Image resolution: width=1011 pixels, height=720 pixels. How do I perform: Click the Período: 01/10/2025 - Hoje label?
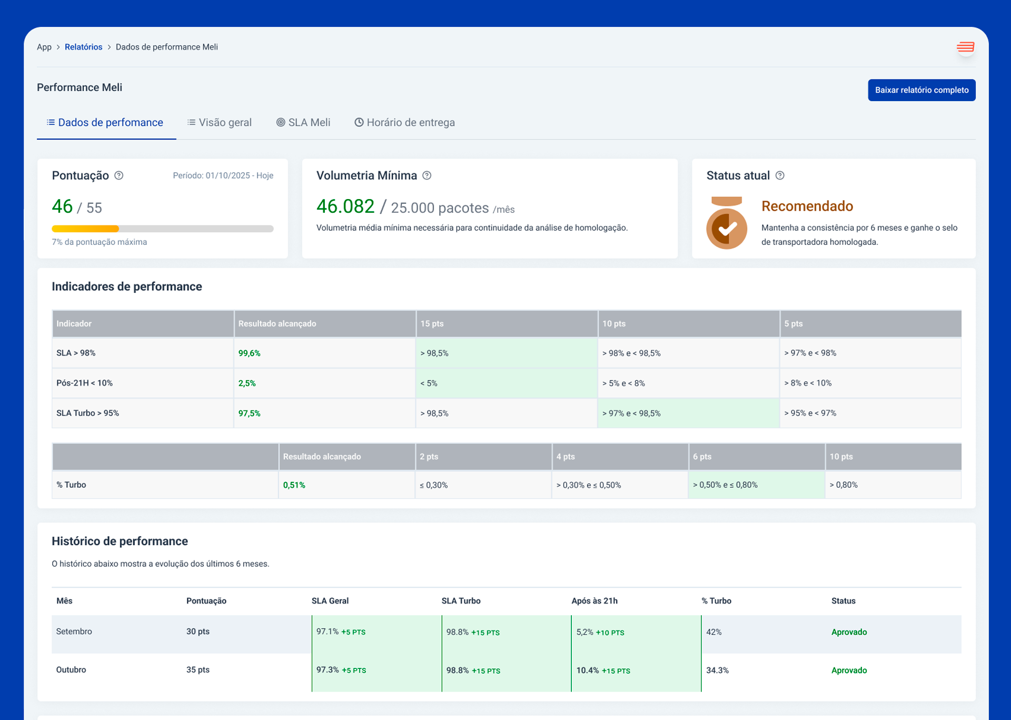click(223, 175)
